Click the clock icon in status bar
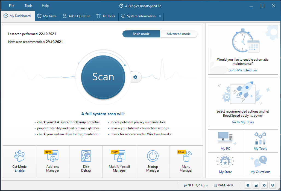The height and width of the screenshot is (191, 281). coord(248,185)
